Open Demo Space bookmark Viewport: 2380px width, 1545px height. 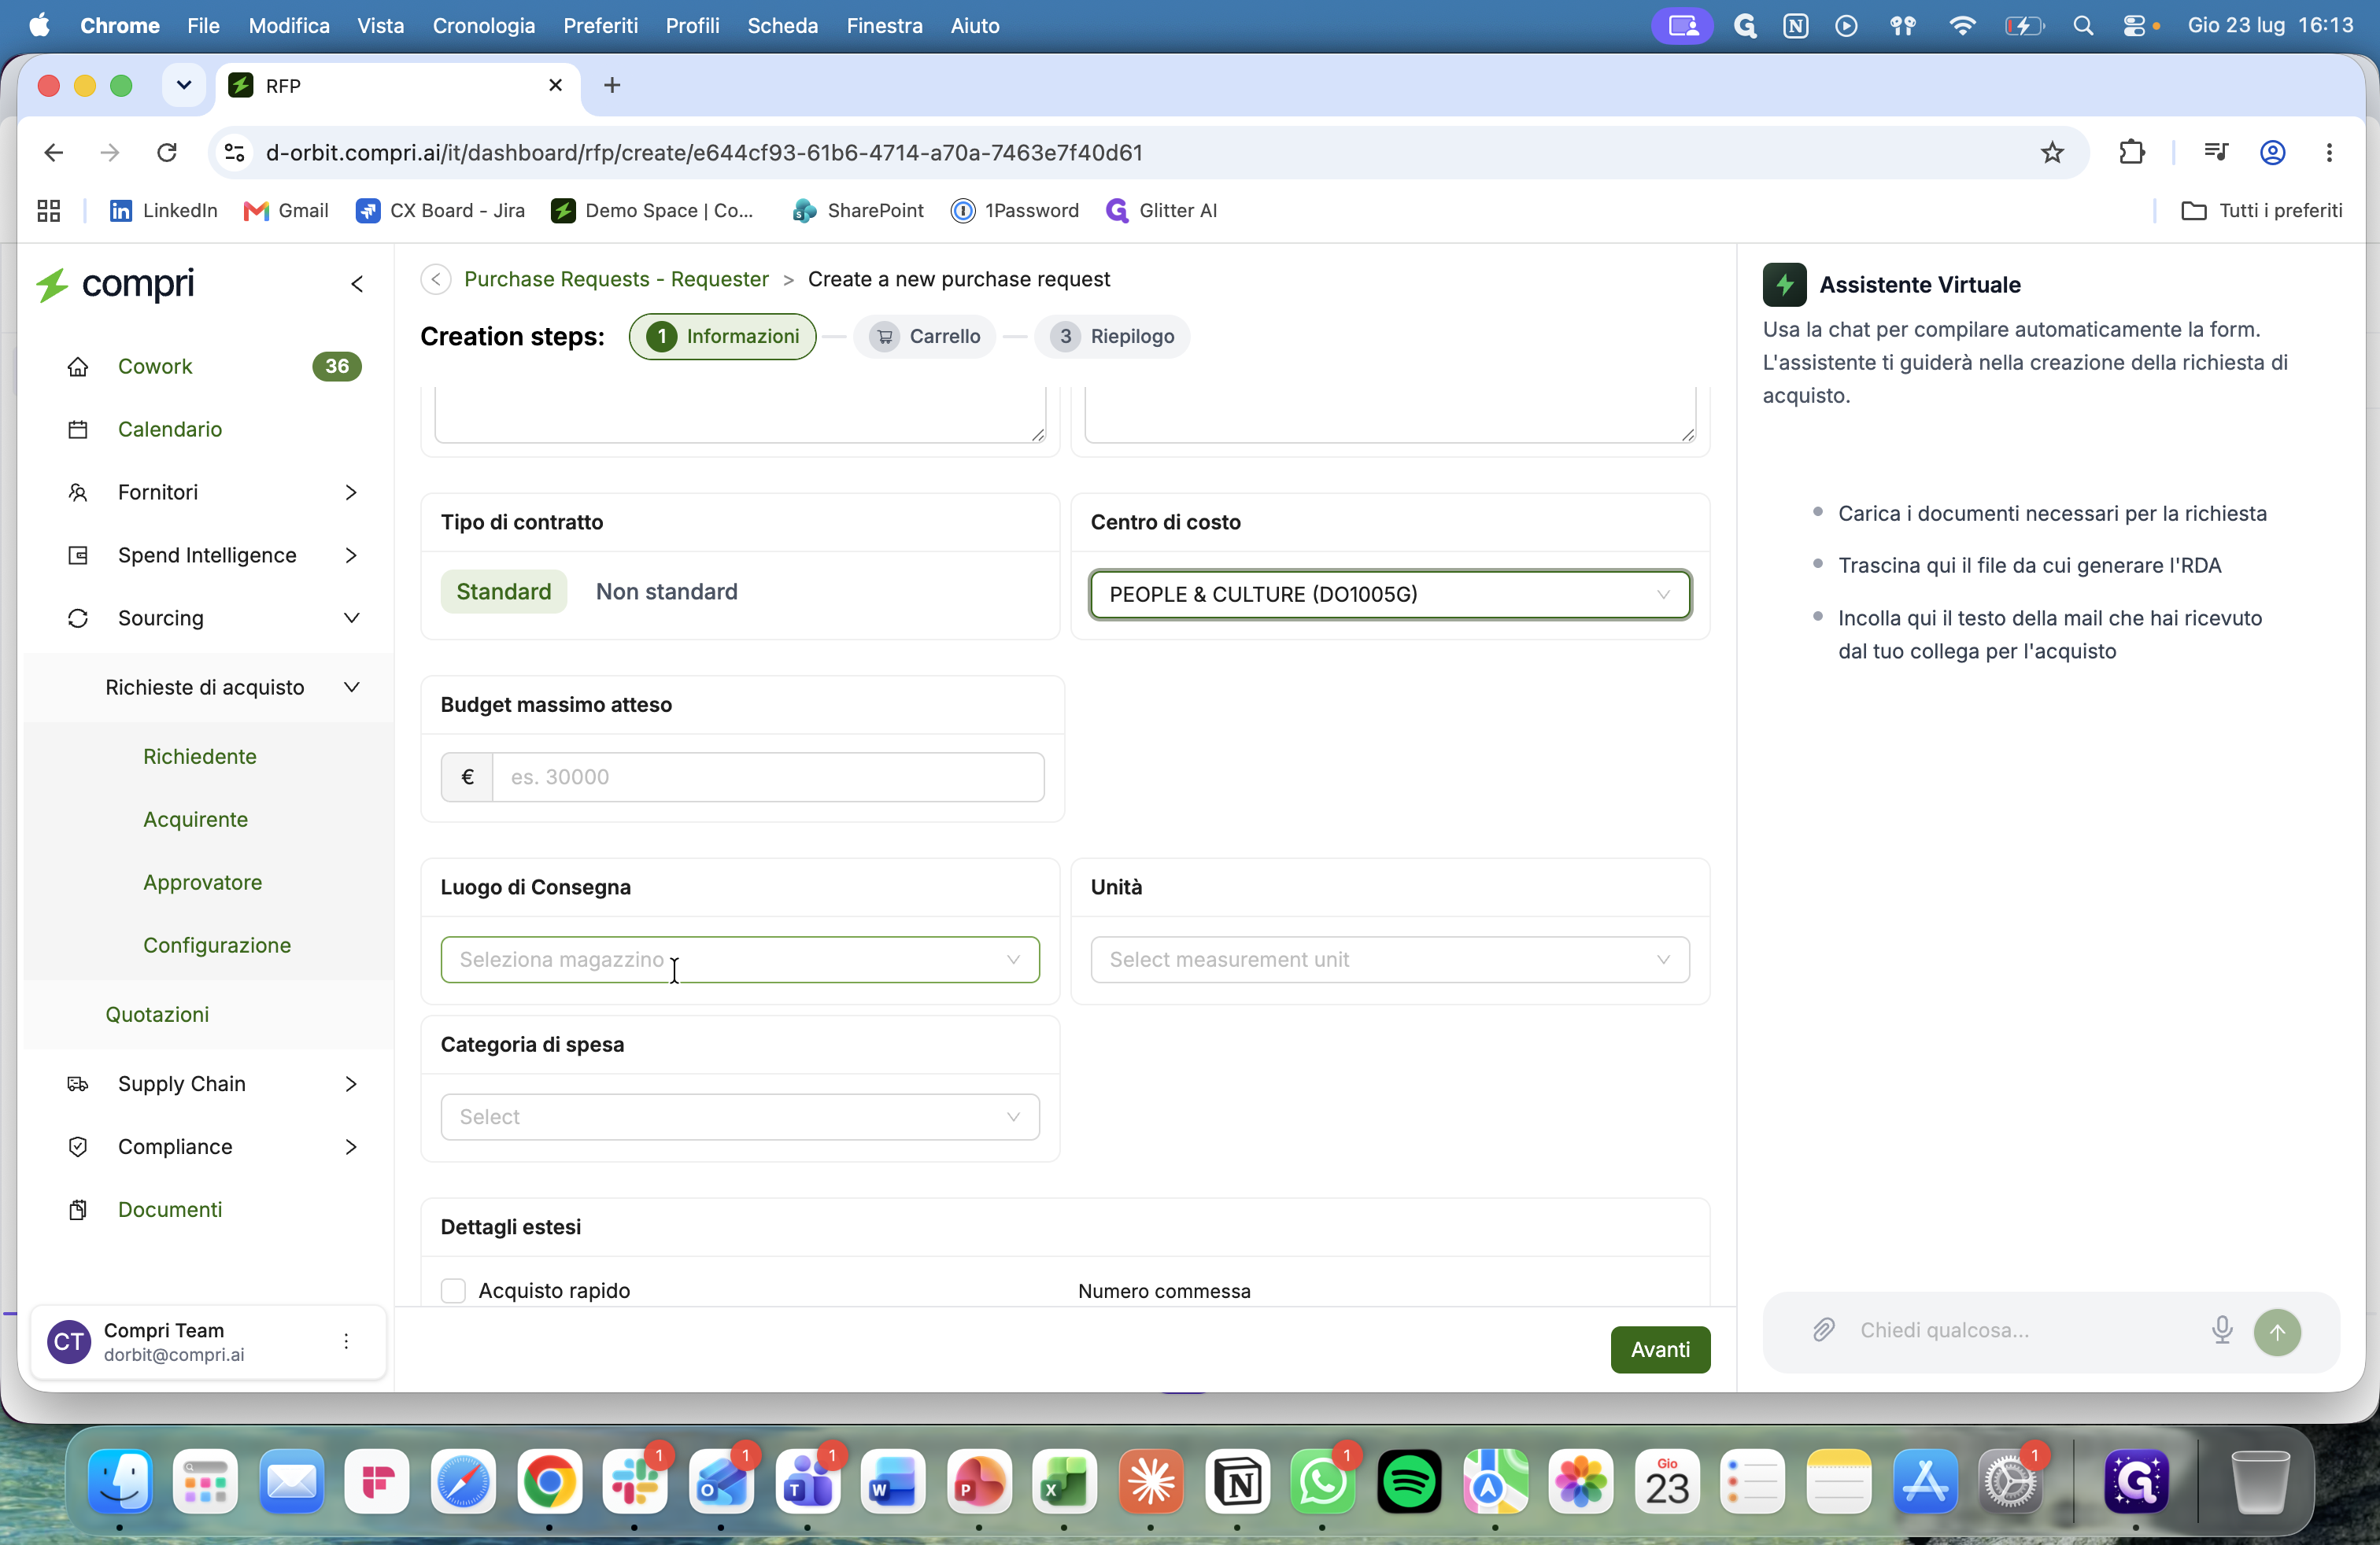652,211
